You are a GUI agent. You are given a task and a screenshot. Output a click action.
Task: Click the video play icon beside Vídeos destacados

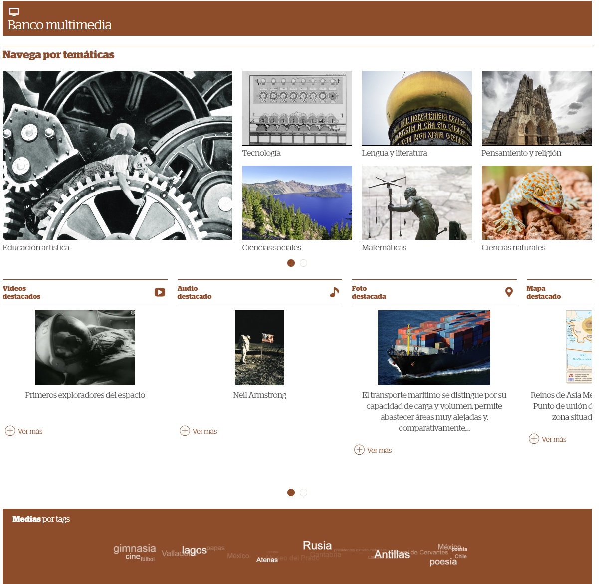(x=160, y=292)
